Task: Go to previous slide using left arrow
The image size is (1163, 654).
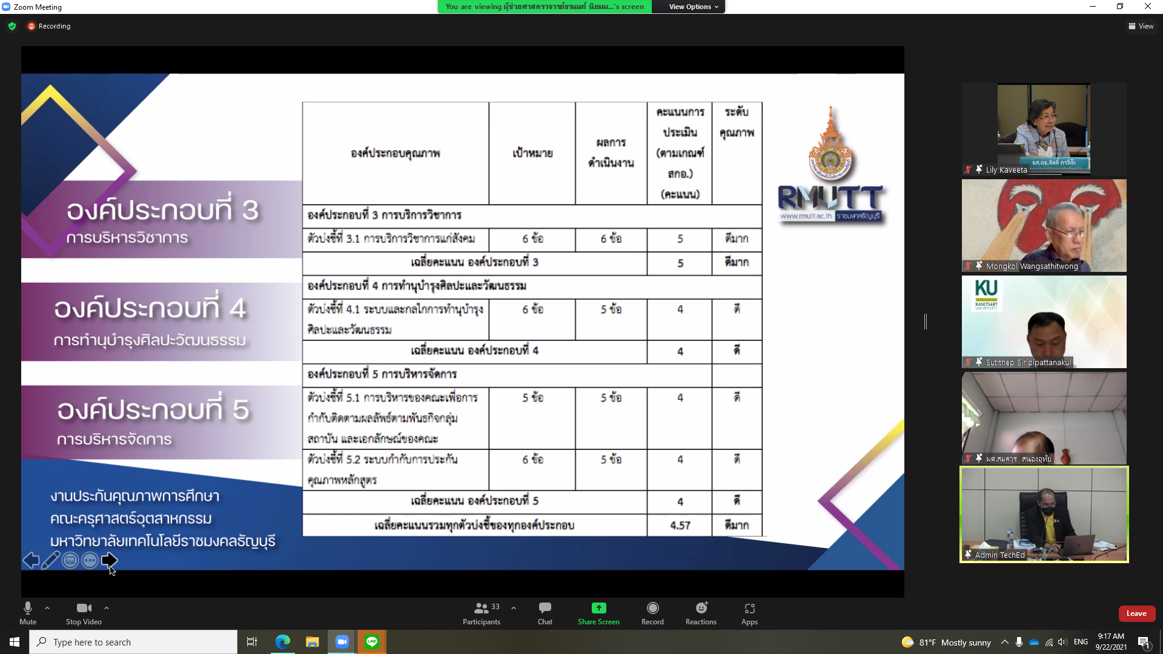Action: click(31, 560)
